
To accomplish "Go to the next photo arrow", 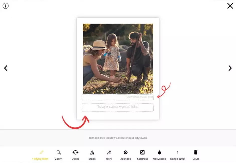I will click(230, 68).
